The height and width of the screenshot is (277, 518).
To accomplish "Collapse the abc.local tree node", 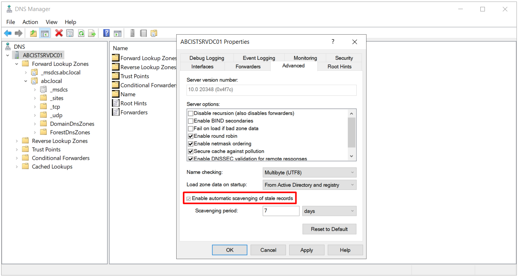I will click(x=26, y=81).
